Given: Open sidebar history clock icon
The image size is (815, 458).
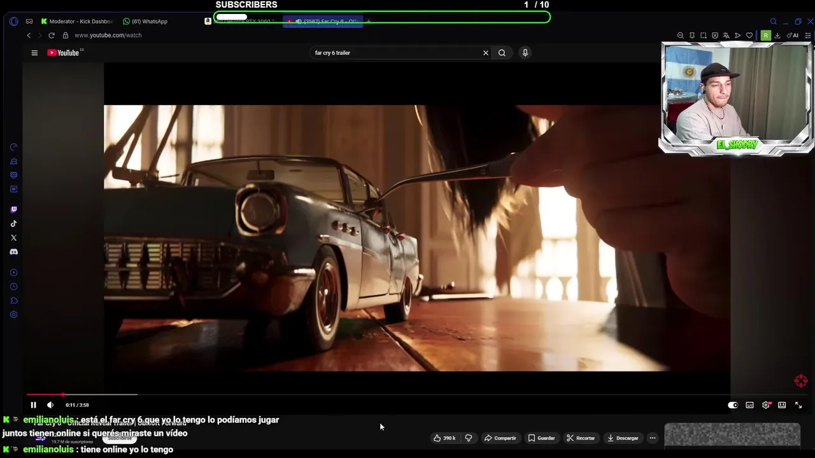Looking at the screenshot, I should (14, 287).
